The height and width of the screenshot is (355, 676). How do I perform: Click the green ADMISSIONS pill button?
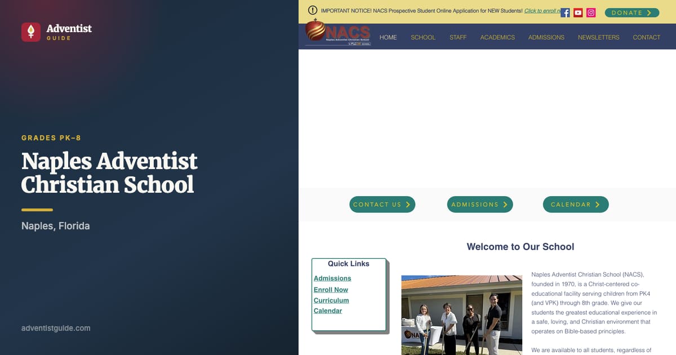[480, 205]
